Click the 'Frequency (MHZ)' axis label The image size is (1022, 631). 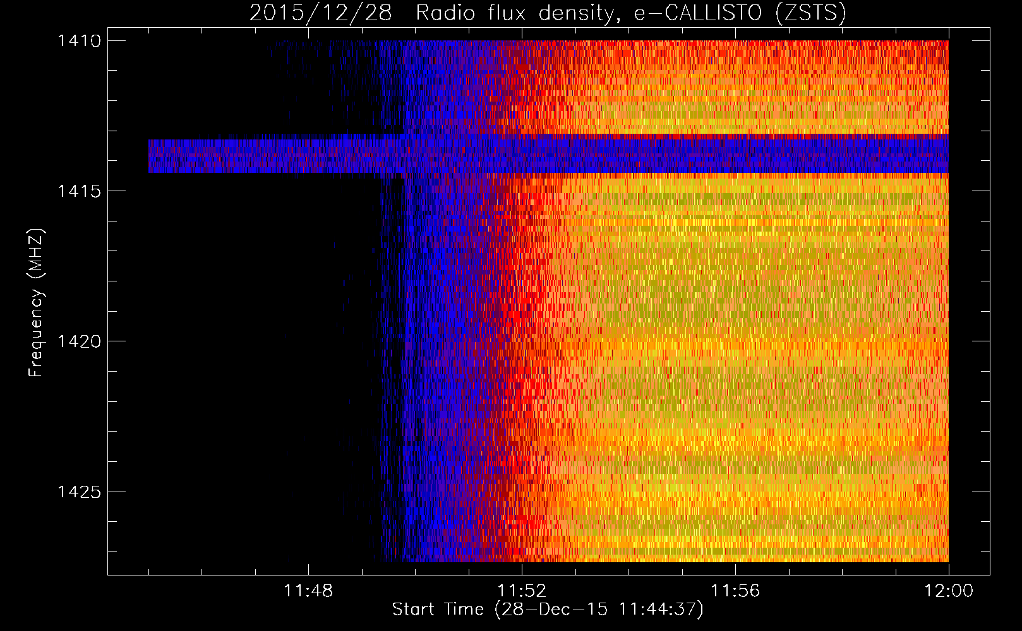tap(36, 303)
